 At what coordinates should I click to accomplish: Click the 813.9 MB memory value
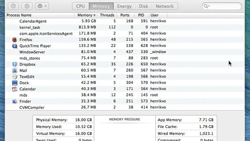[87, 27]
